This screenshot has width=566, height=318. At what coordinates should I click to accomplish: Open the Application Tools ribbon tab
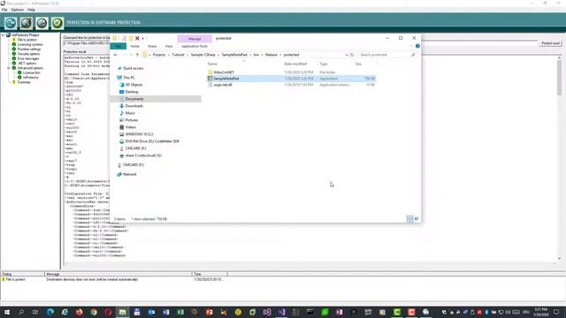click(x=195, y=46)
